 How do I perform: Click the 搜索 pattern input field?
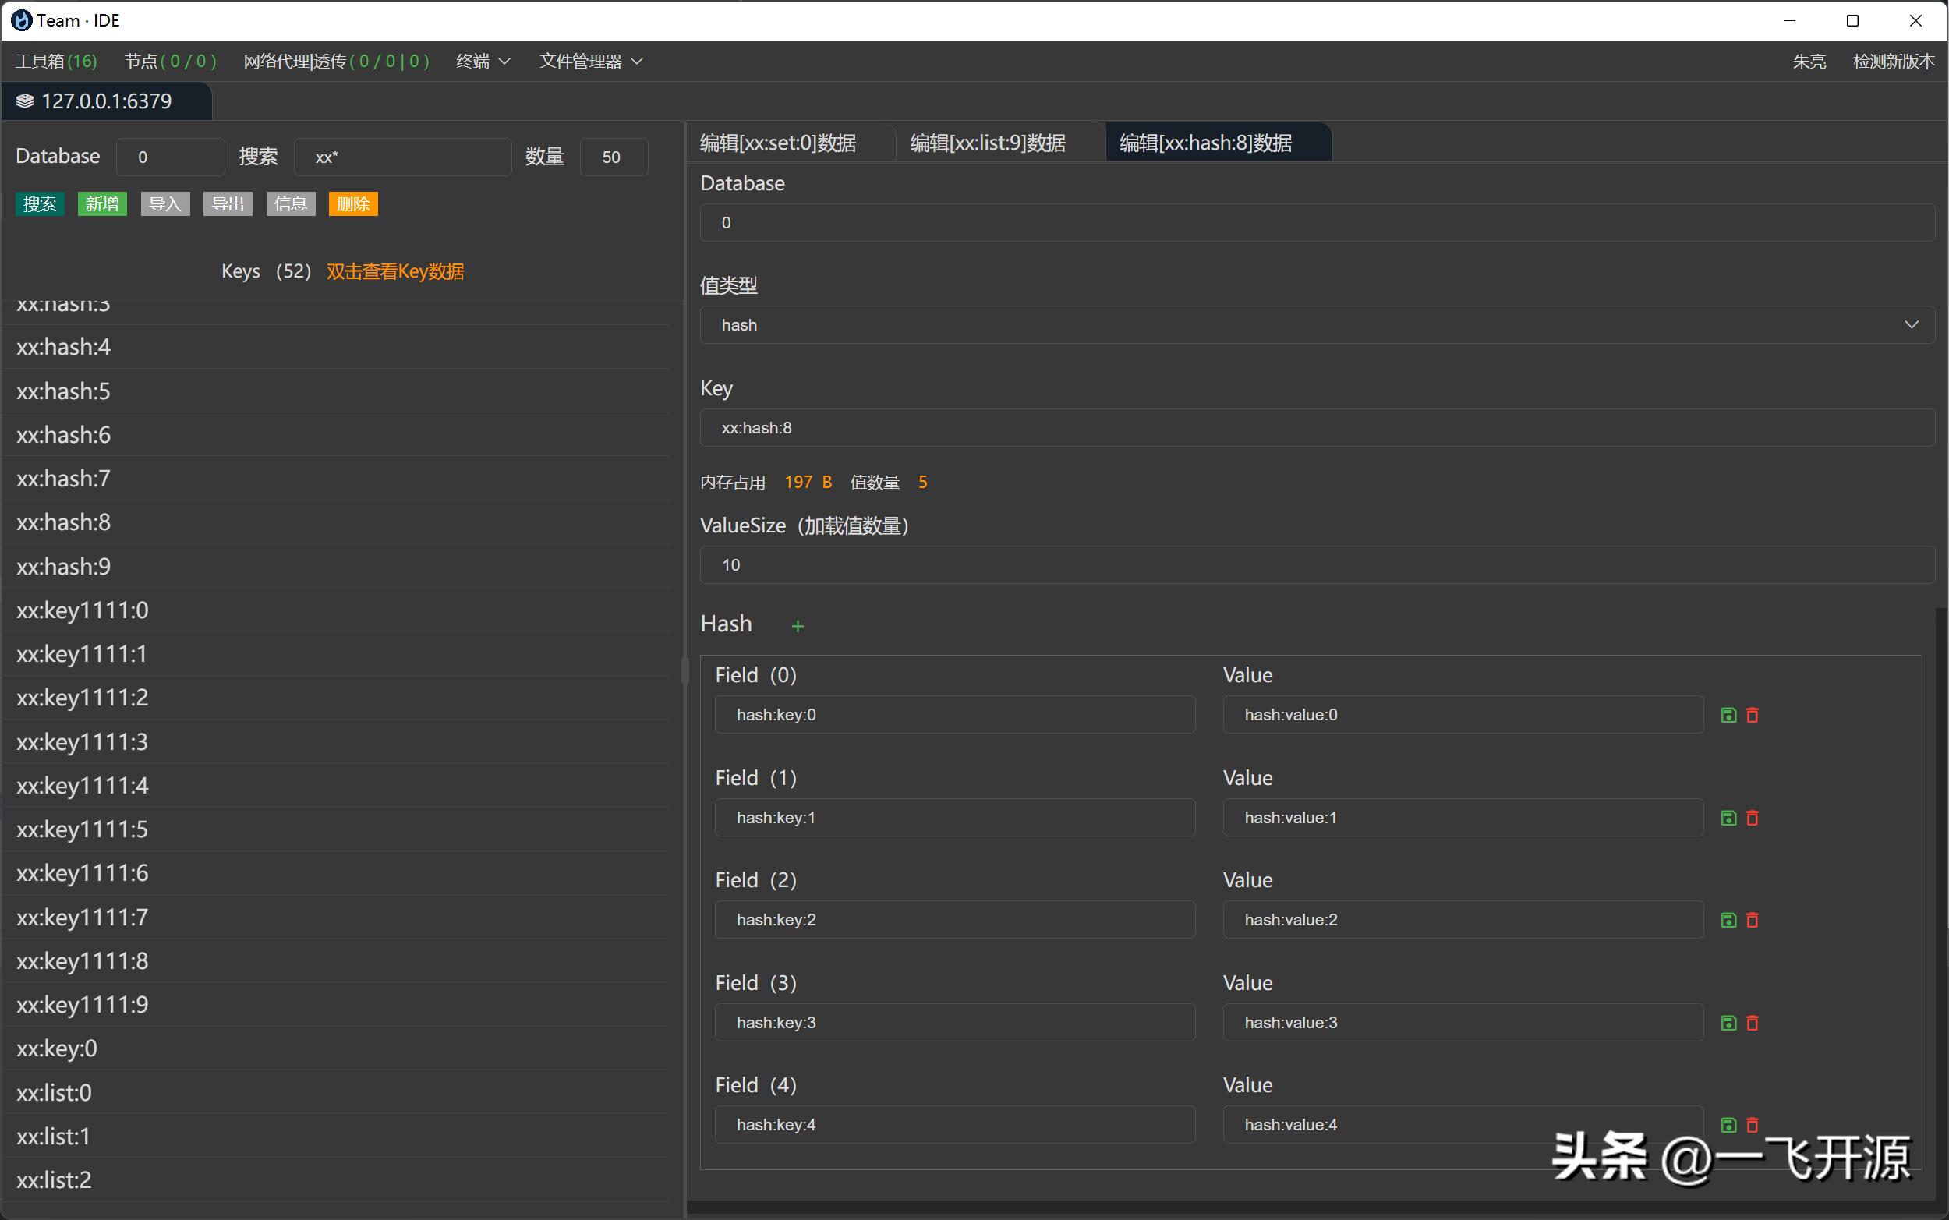pos(401,157)
